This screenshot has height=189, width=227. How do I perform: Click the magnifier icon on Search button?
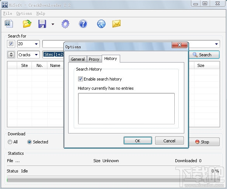195,55
